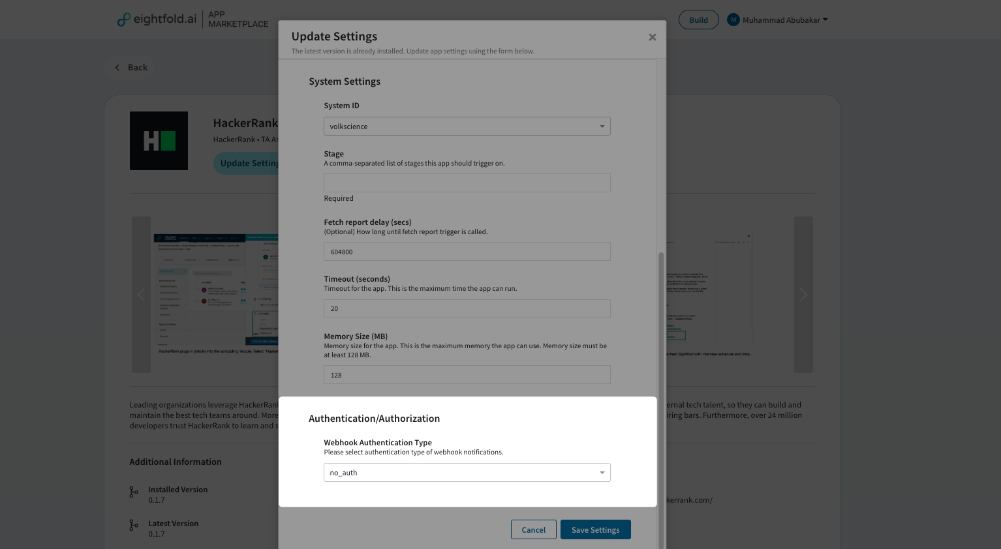
Task: Edit the Fetch report delay field
Action: 467,252
